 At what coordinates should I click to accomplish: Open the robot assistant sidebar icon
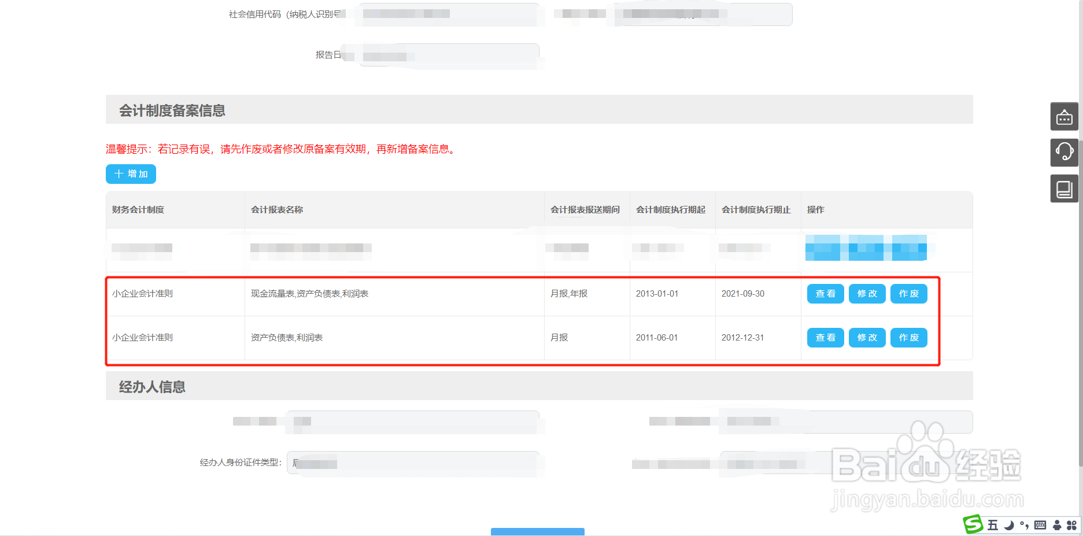click(1064, 116)
